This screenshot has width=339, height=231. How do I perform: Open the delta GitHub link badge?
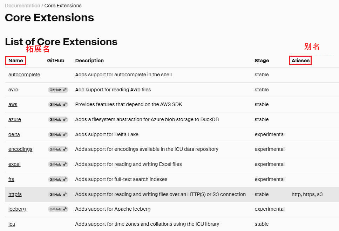(58, 134)
